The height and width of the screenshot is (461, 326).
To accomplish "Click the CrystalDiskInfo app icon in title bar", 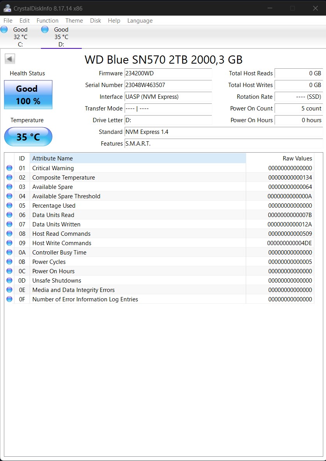I will point(7,8).
